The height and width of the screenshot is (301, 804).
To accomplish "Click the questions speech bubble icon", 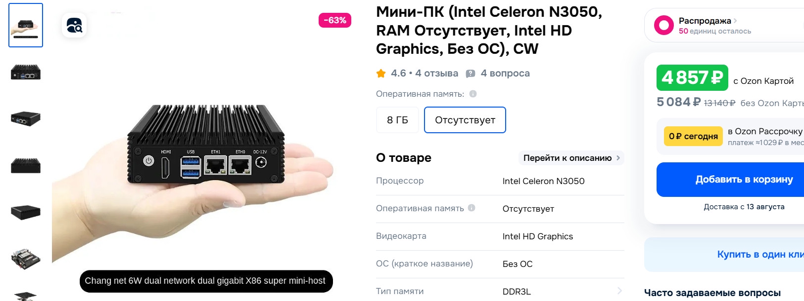I will point(471,74).
